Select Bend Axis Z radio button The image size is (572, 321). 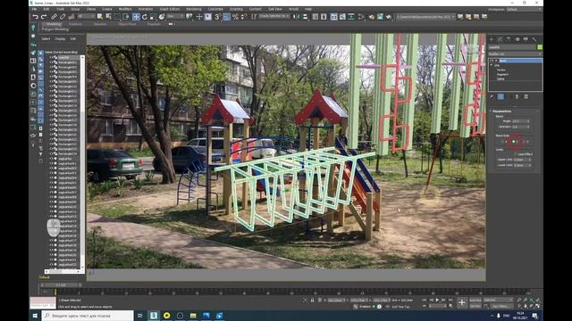pyautogui.click(x=525, y=142)
